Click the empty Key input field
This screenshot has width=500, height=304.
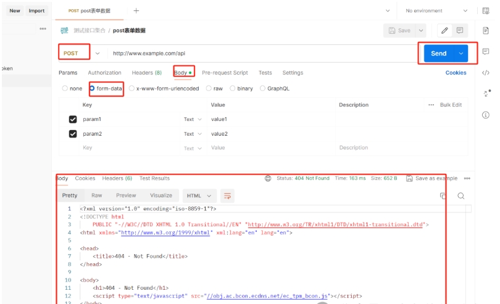coord(129,148)
